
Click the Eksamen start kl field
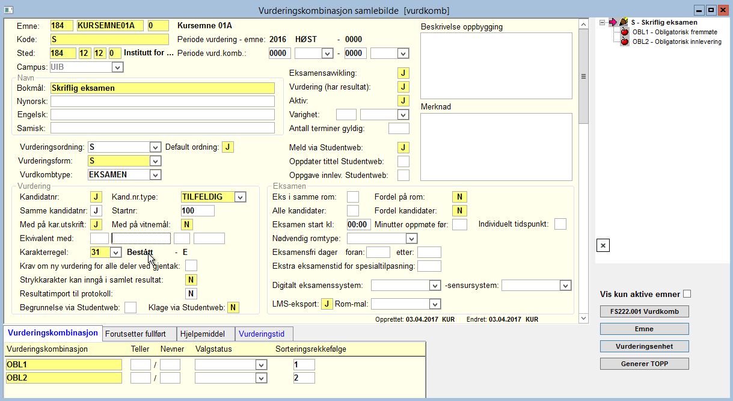tap(360, 224)
